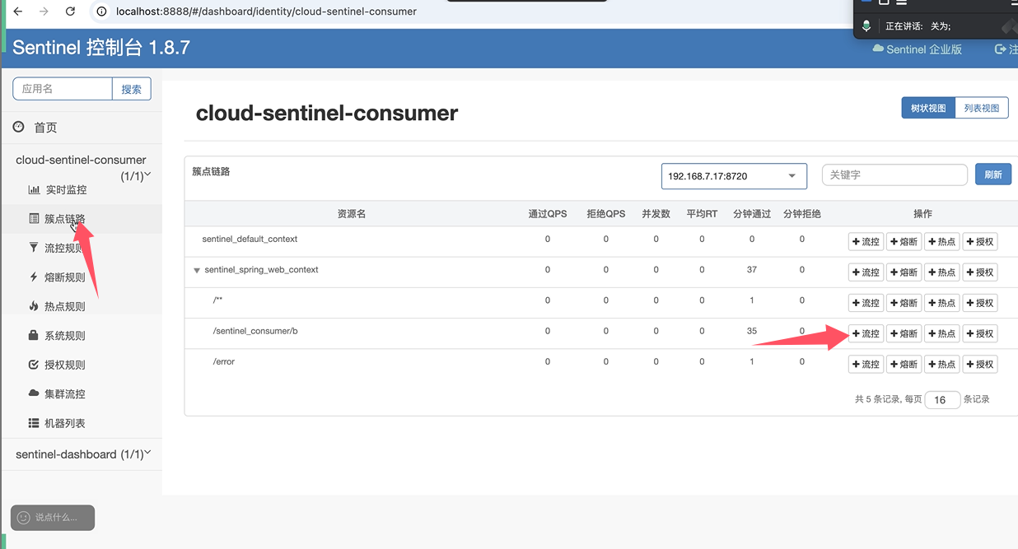Add 流控 for /** resource

866,303
